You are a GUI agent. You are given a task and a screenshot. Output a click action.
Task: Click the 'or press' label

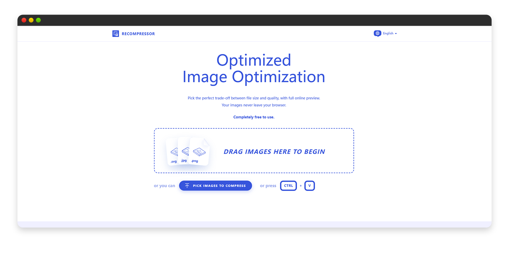(268, 186)
